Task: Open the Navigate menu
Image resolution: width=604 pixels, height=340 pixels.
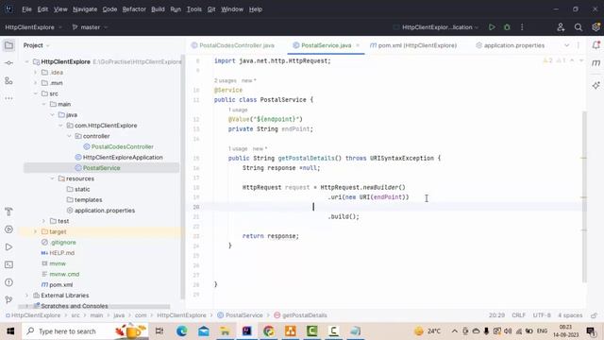Action: (85, 9)
